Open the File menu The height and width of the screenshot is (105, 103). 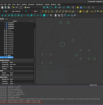point(2,4)
